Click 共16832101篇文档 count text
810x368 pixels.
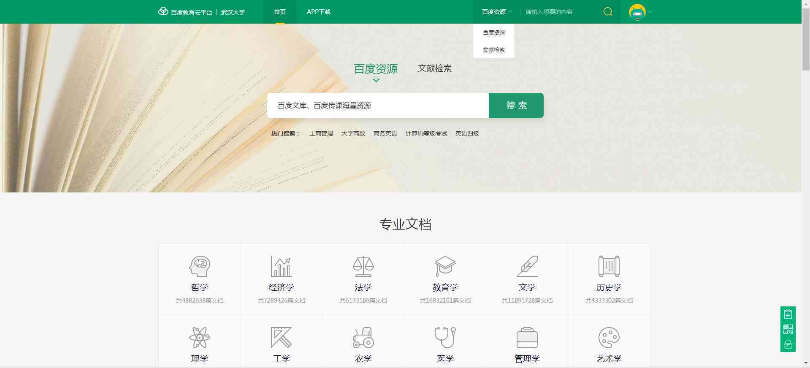coord(445,300)
